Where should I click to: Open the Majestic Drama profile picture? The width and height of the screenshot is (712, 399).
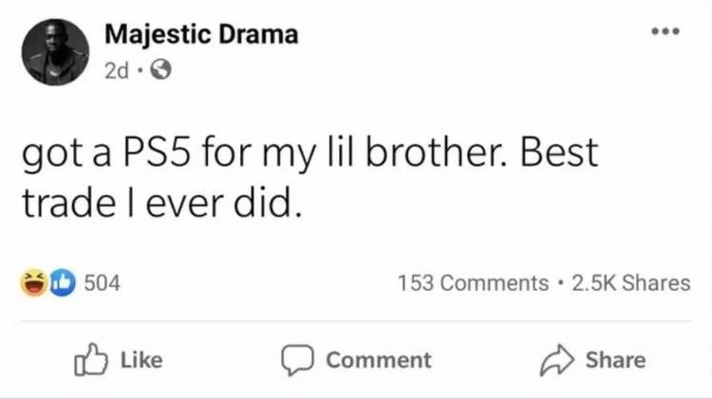click(x=54, y=52)
